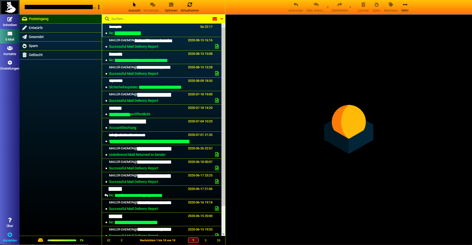Open the Kontakte section
This screenshot has height=245, width=472.
click(10, 48)
